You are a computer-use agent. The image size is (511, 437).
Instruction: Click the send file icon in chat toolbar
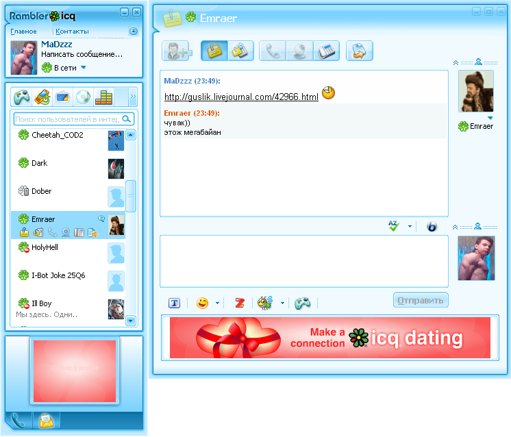coord(360,51)
